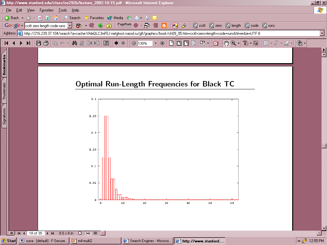Expand the Address bar dropdown
The width and height of the screenshot is (327, 245).
[322, 33]
